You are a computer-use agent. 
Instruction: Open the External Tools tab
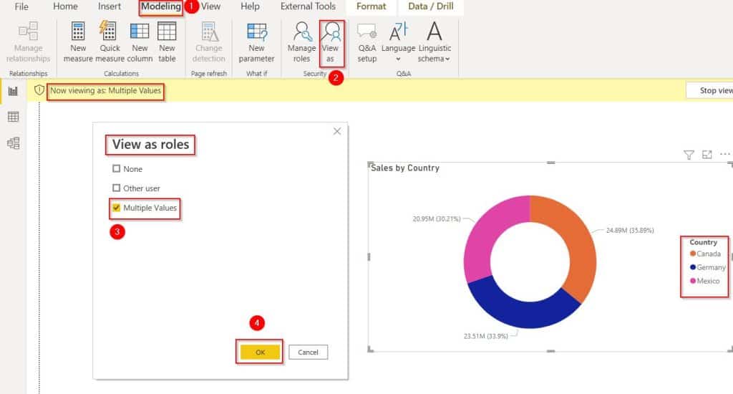coord(308,6)
